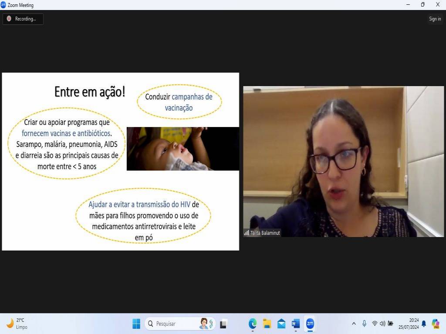
Task: Click the battery status icon
Action: click(390, 324)
